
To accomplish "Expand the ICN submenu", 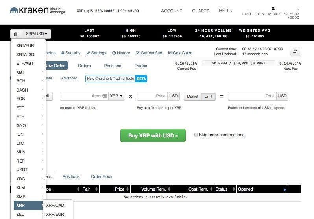I will (28, 134).
